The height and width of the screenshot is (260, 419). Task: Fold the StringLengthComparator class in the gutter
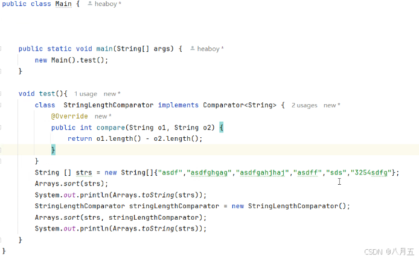coord(1,105)
